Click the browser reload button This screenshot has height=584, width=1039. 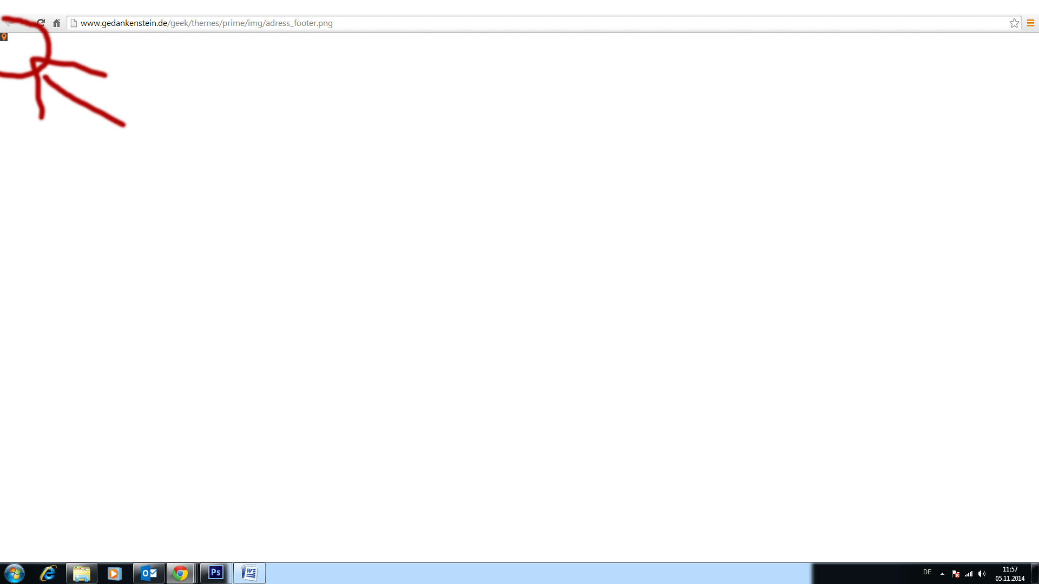click(x=41, y=23)
